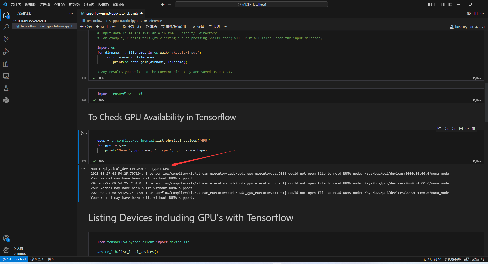488x264 pixels.
Task: Open the 转到(G) menu
Action: [x=74, y=4]
